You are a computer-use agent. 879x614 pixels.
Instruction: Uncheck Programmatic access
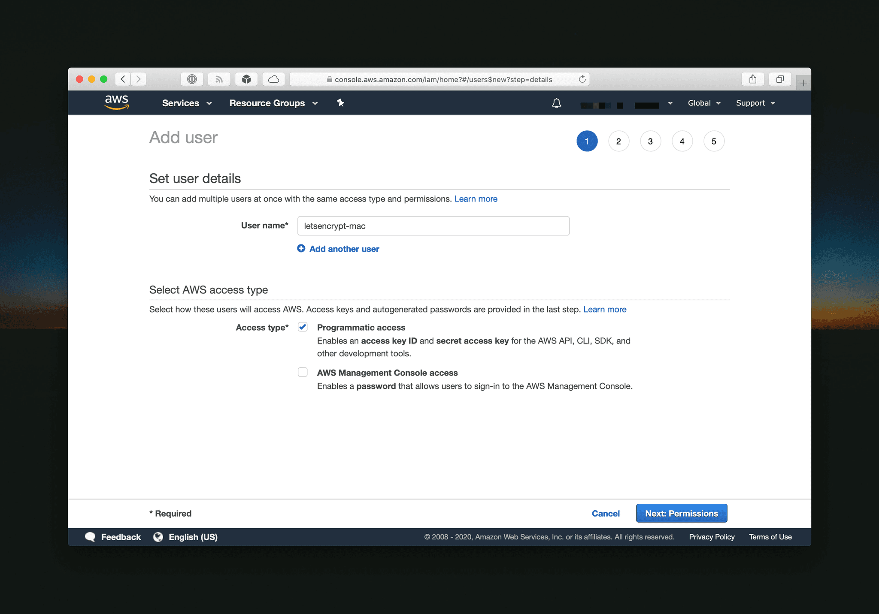(303, 327)
